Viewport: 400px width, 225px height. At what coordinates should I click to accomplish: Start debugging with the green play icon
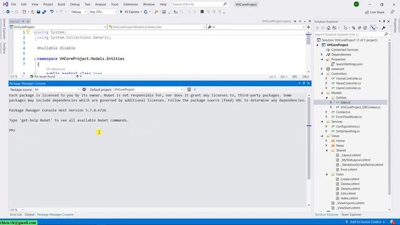click(121, 12)
